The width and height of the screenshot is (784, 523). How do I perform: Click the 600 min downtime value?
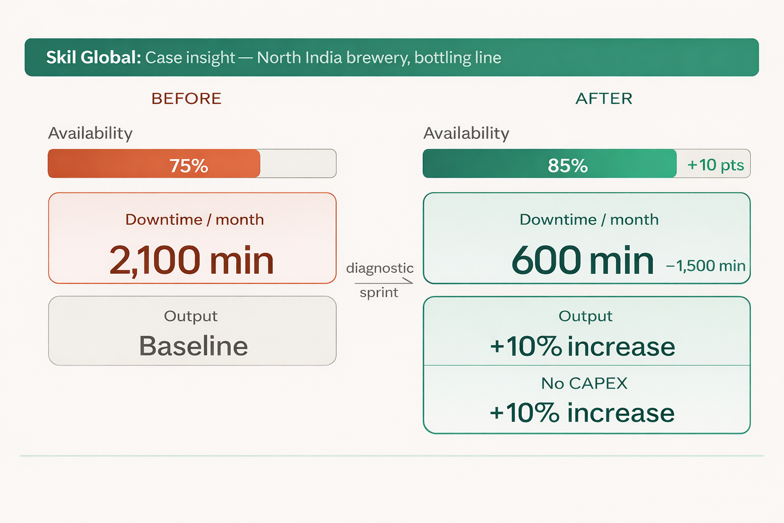pyautogui.click(x=582, y=260)
